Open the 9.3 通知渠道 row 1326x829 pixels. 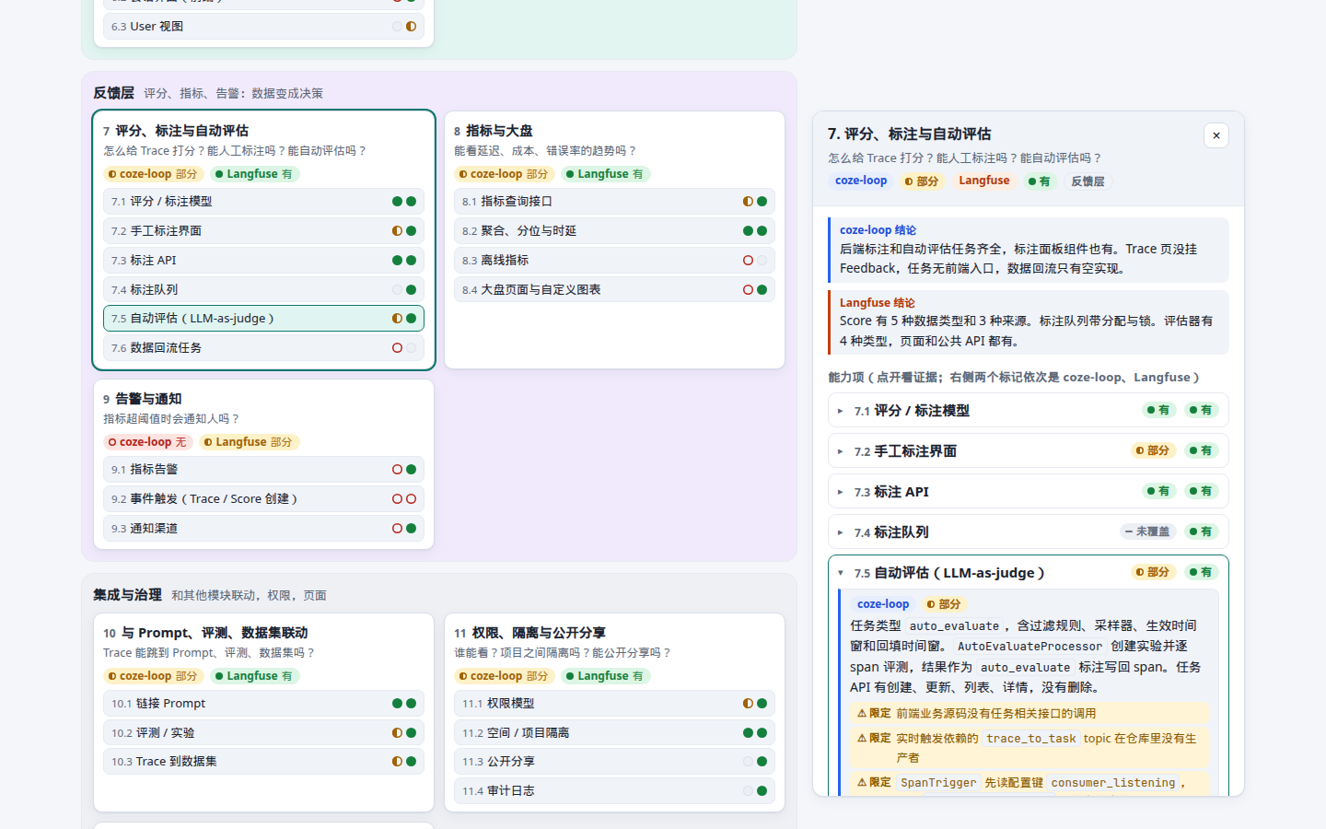(263, 529)
